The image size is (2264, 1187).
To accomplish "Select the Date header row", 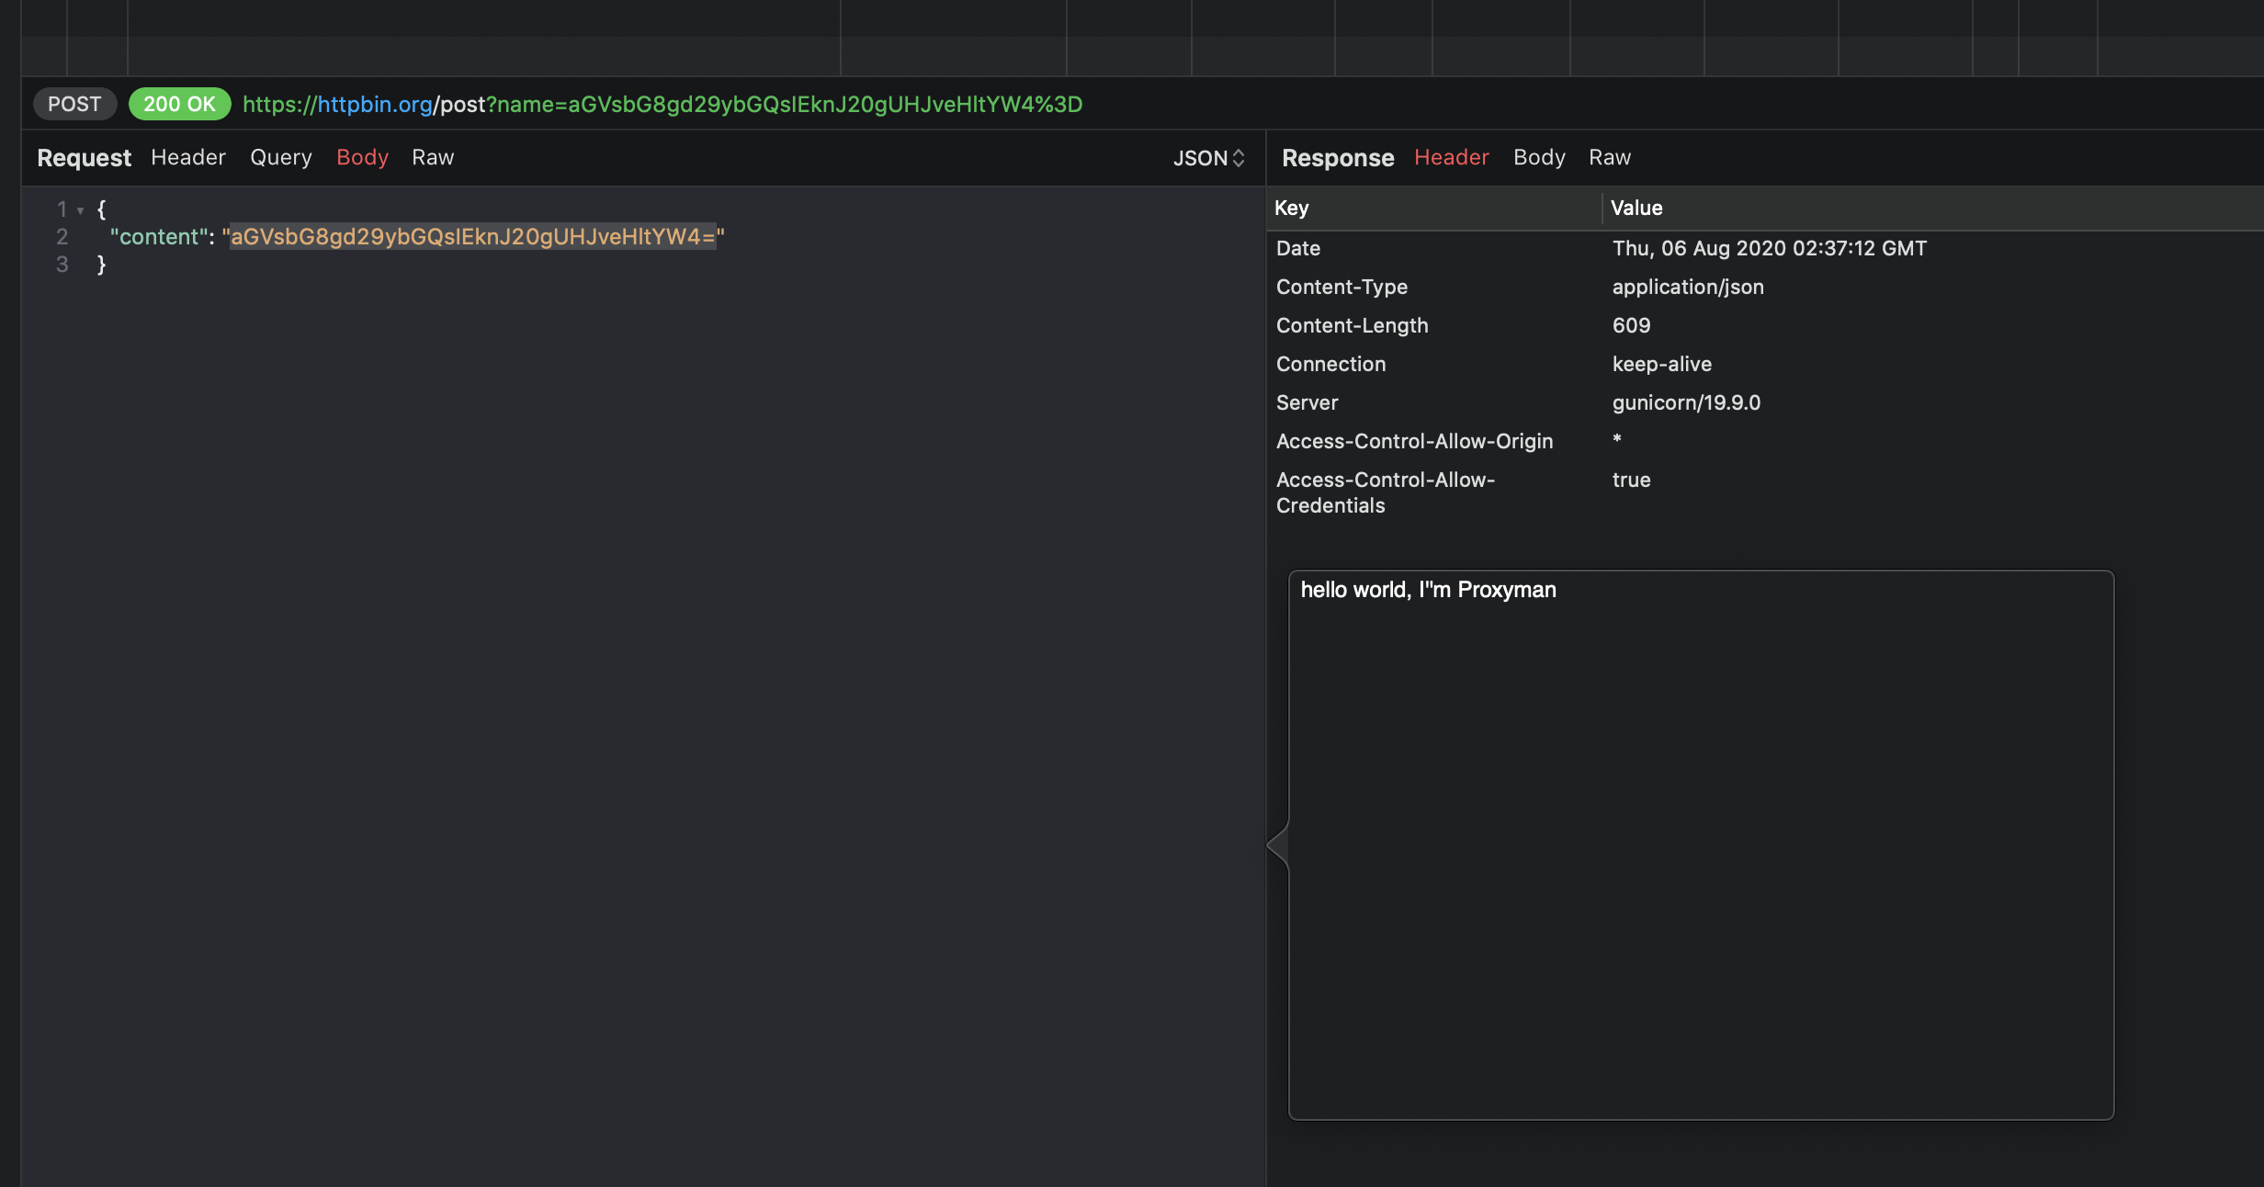I will coord(1298,248).
